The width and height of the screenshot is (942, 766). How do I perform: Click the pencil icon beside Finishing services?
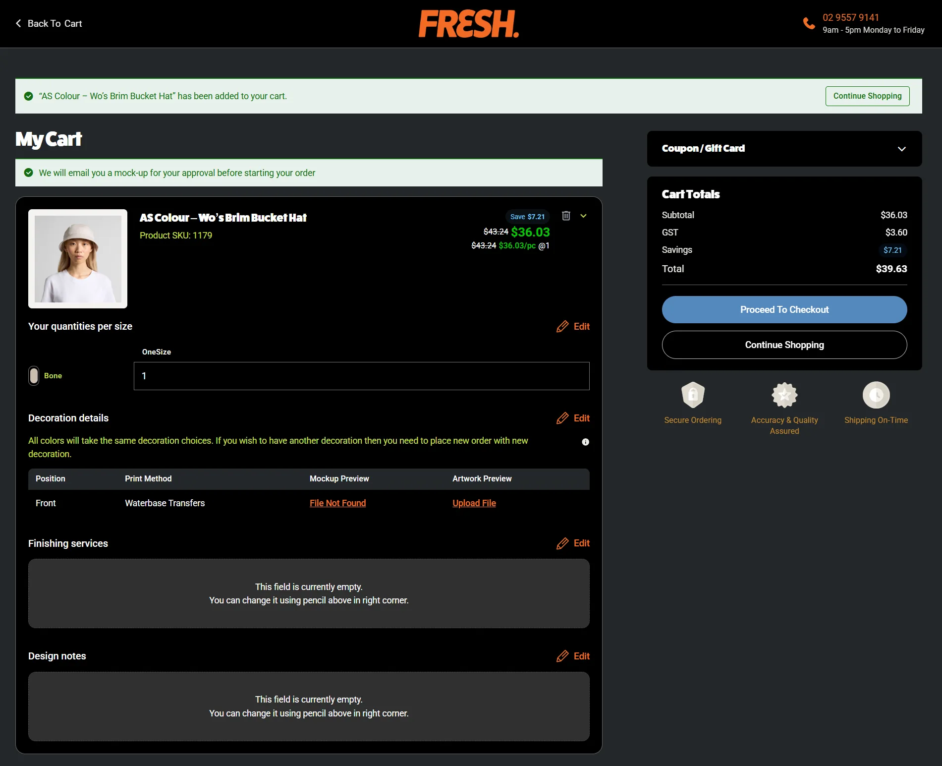point(562,543)
